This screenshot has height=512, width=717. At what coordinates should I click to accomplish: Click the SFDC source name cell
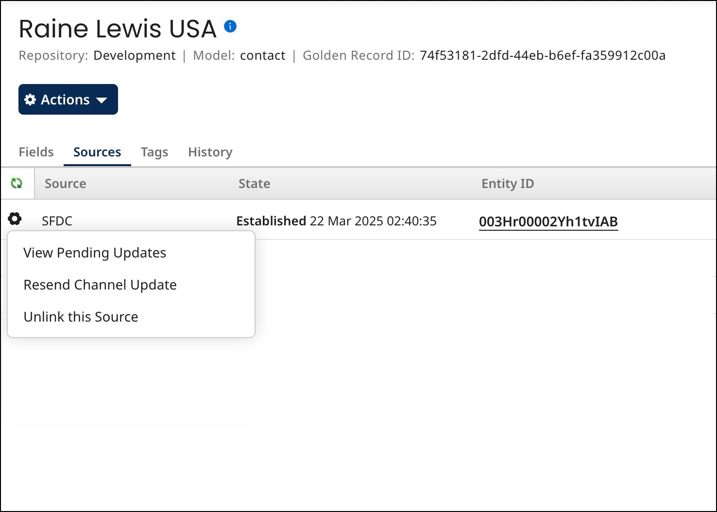[57, 221]
